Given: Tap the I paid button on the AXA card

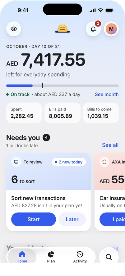Looking at the screenshot, I should 112,219.
